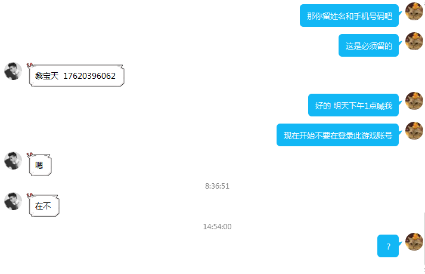The height and width of the screenshot is (274, 425).
Task: Click the '在不' message bubble
Action: 44,205
